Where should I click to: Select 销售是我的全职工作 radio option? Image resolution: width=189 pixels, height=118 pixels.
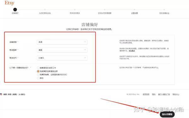38,68
